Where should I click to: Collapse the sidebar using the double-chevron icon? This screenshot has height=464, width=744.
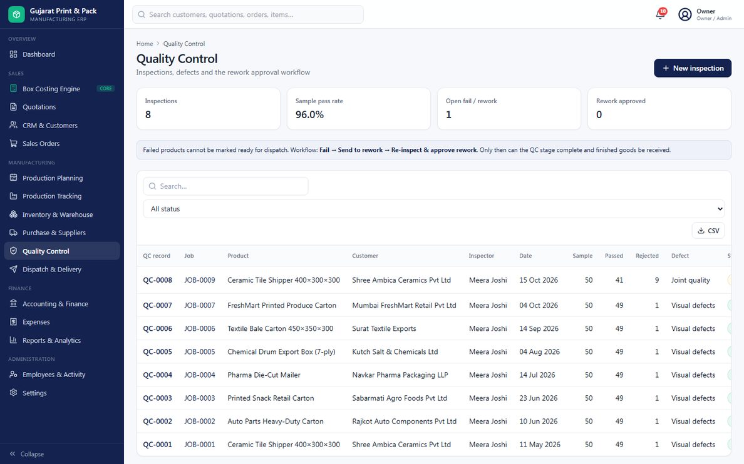[x=13, y=453]
